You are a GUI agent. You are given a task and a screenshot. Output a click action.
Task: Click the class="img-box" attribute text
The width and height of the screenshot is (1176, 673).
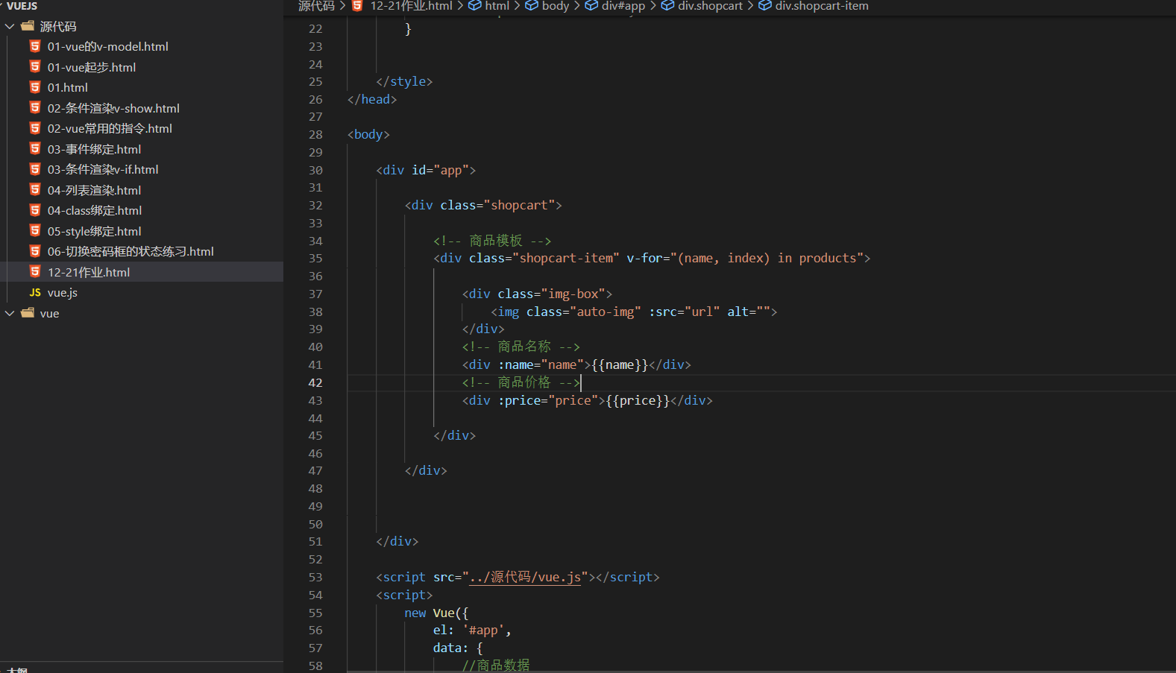tap(552, 294)
